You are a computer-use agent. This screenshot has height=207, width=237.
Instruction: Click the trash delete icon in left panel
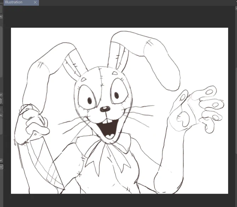1,101
